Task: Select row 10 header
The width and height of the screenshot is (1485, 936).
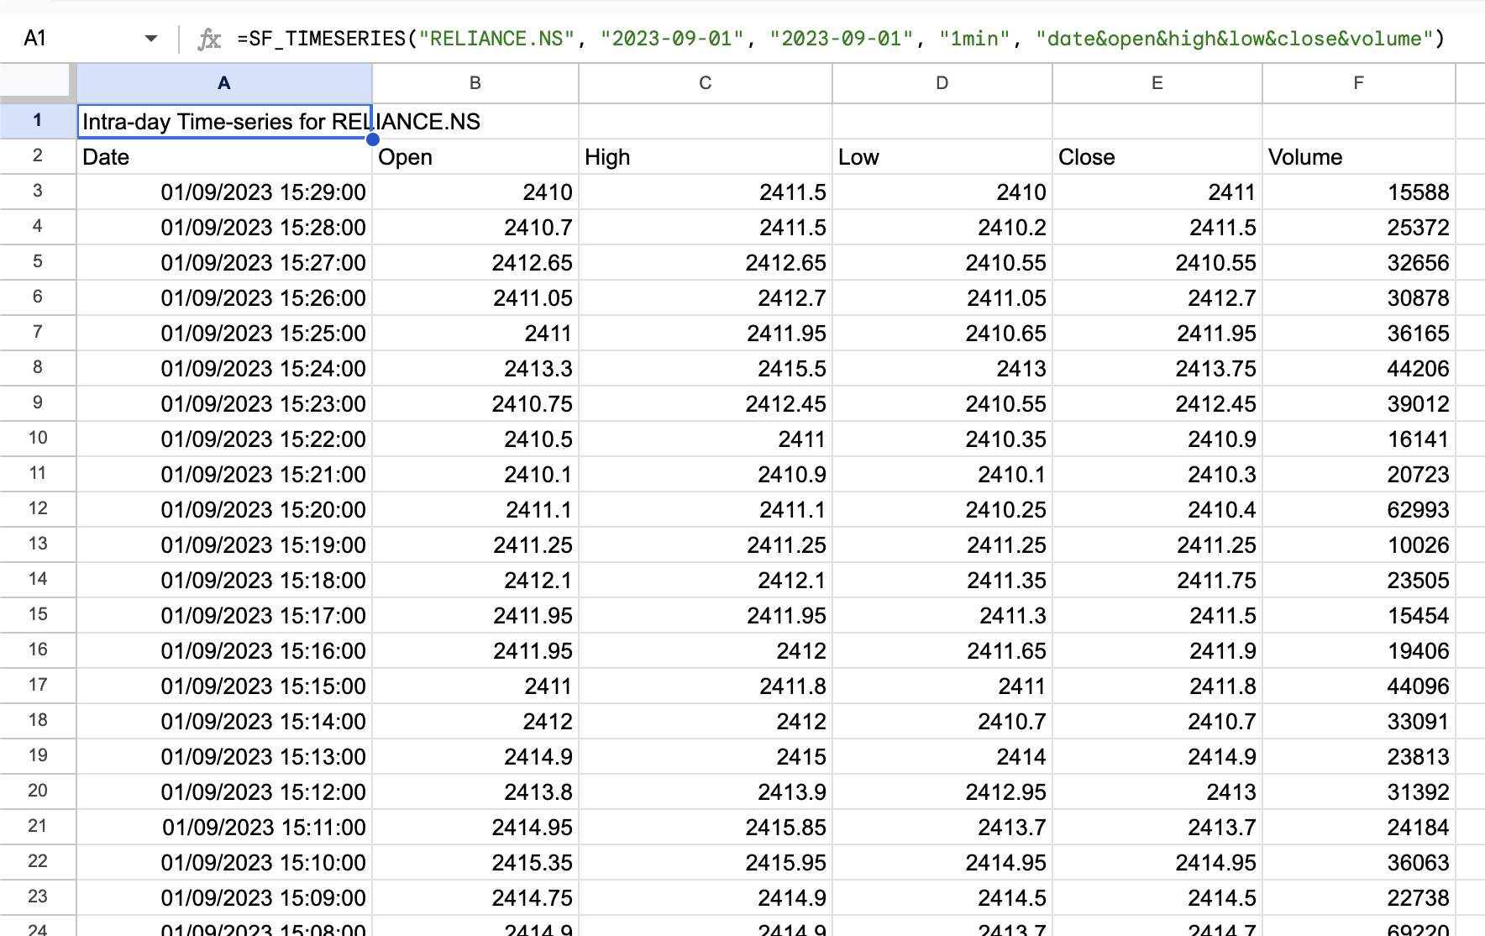Action: pos(38,439)
